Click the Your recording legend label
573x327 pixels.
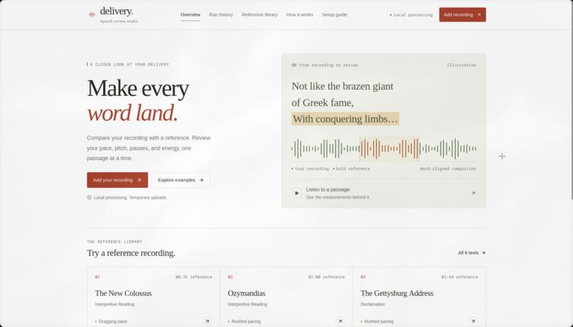(x=310, y=168)
